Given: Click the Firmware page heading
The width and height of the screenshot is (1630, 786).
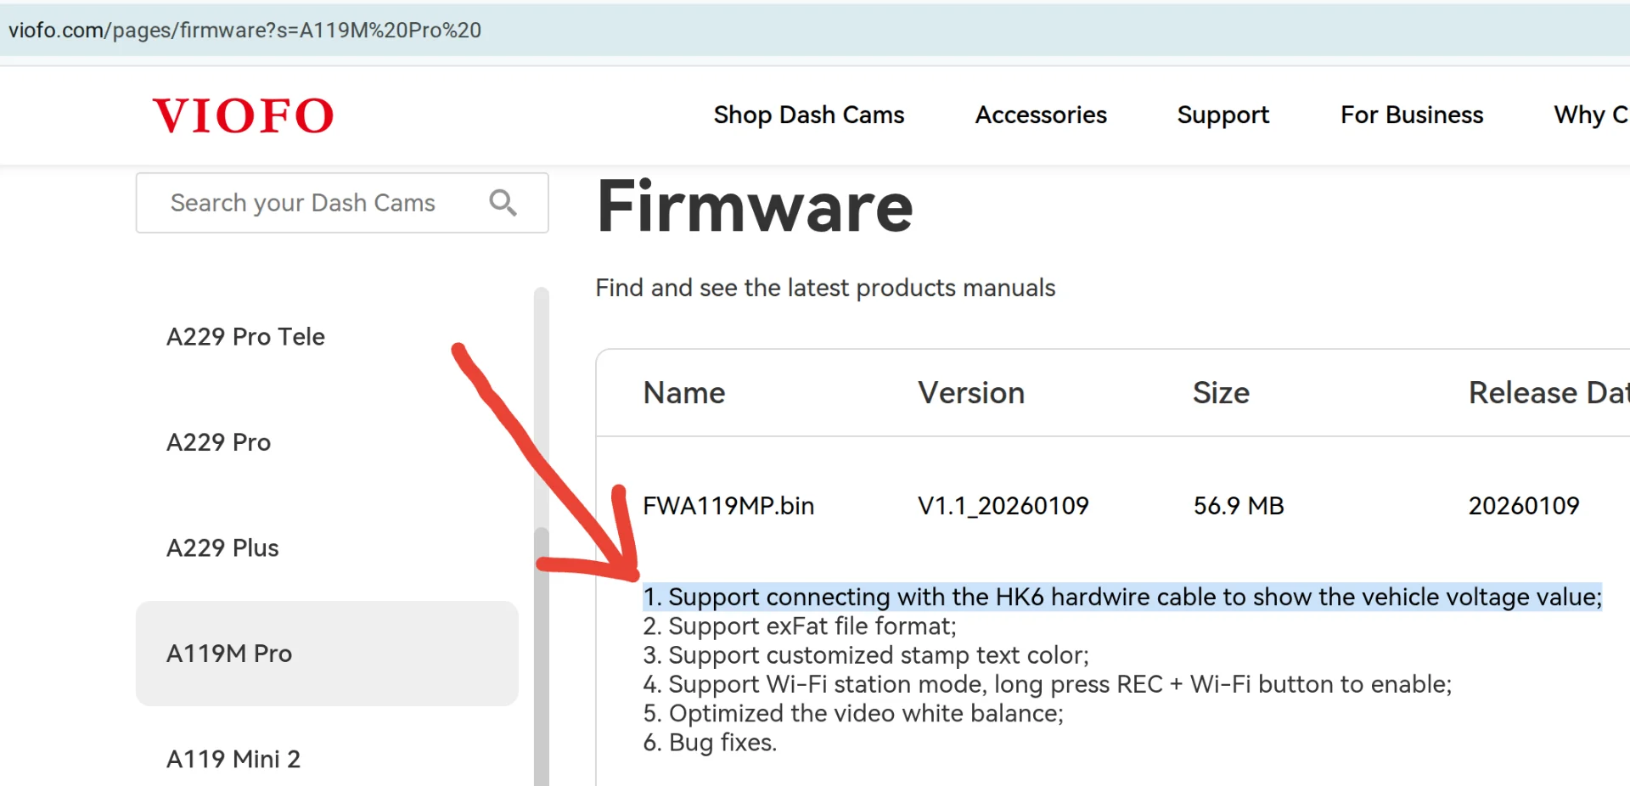Looking at the screenshot, I should 755,206.
